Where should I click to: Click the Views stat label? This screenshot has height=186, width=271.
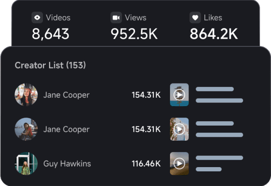pos(135,17)
